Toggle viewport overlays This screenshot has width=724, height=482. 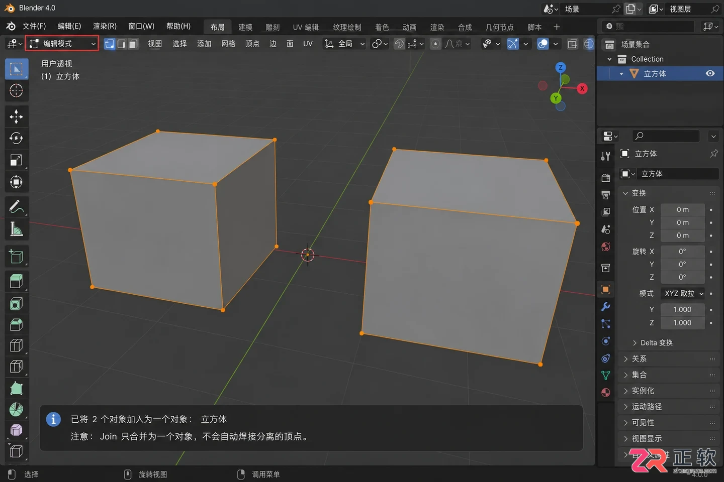click(543, 44)
